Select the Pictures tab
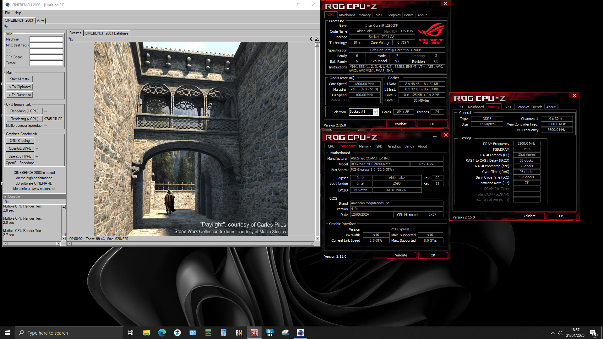 click(x=75, y=33)
